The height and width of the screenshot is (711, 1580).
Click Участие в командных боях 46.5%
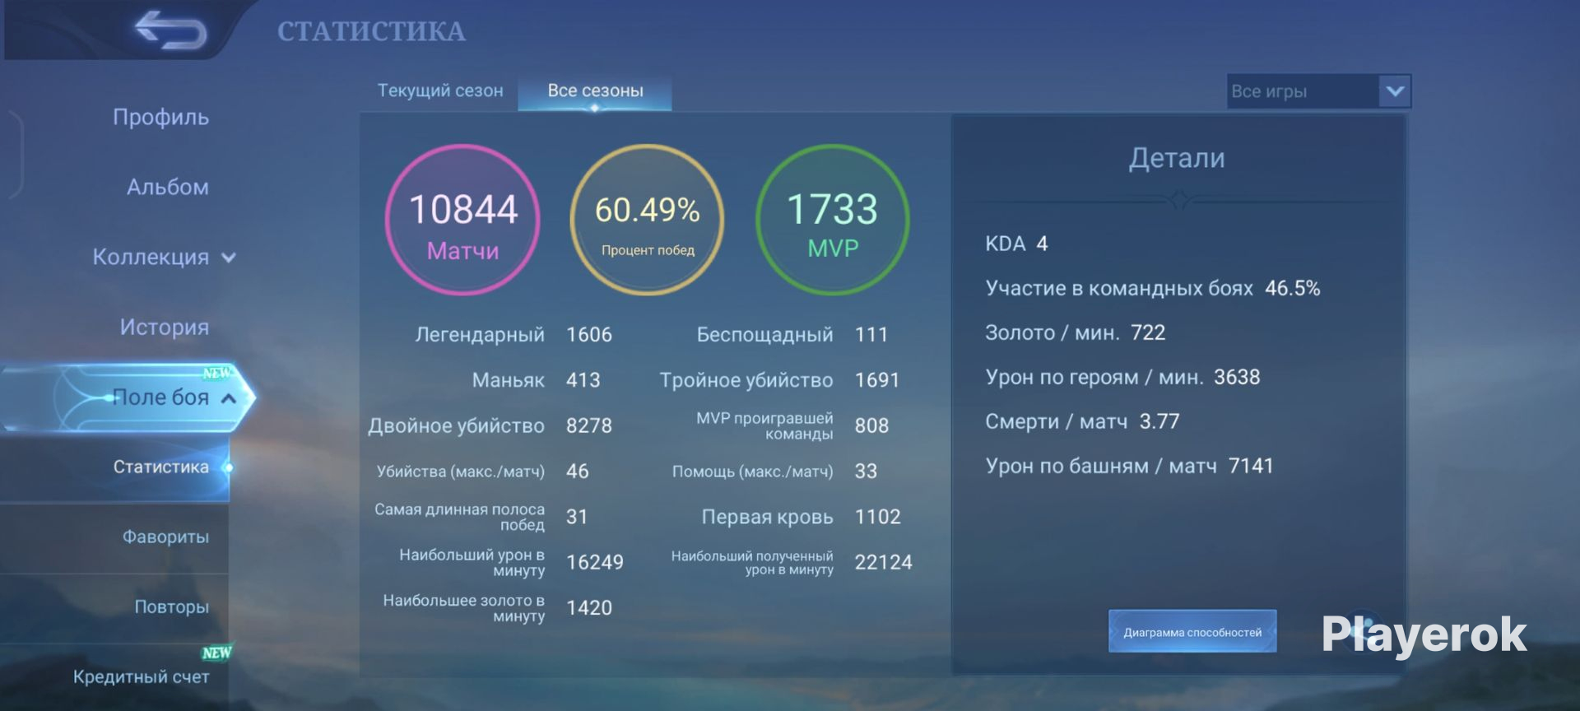coord(1153,288)
